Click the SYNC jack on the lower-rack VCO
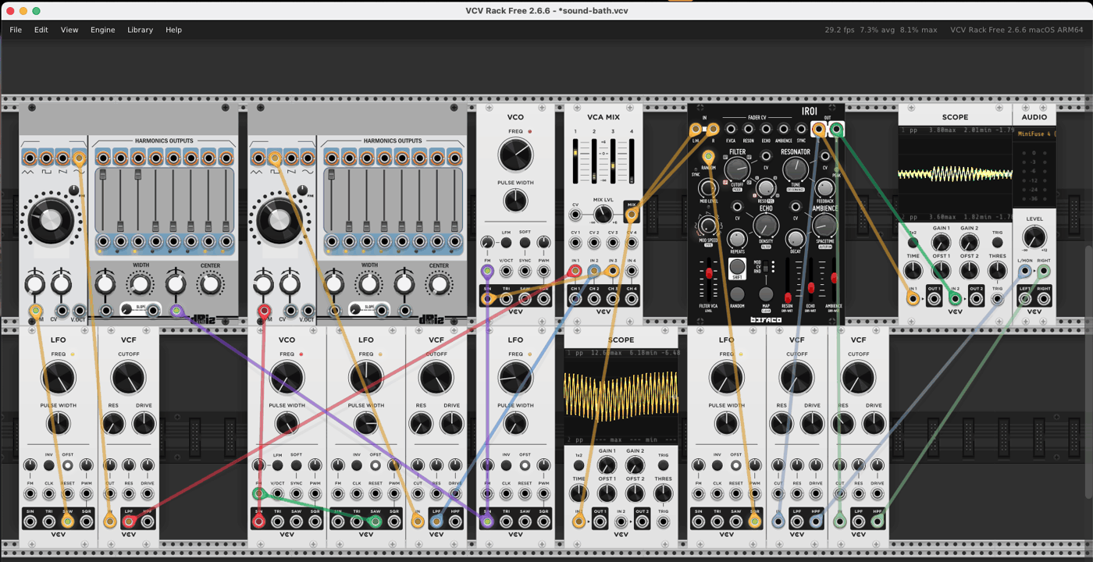Image resolution: width=1093 pixels, height=562 pixels. coord(296,494)
